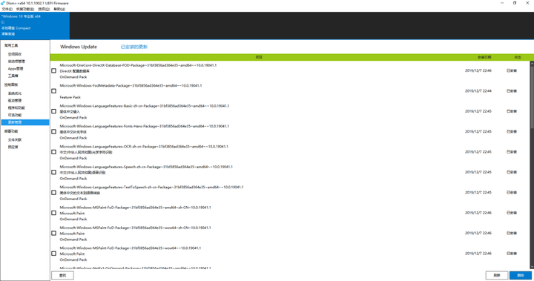Open 文件关联 in the sidebar
Viewport: 534px width, 281px height.
(x=15, y=140)
